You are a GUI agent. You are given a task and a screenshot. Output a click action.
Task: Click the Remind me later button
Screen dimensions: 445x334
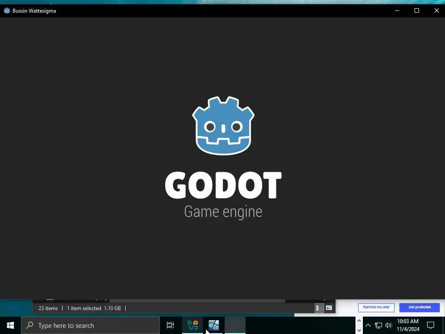point(376,307)
